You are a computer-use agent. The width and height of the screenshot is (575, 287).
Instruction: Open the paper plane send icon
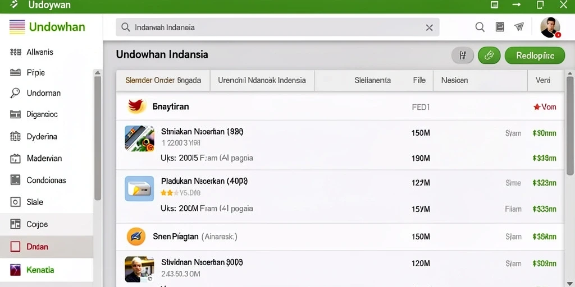coord(518,27)
